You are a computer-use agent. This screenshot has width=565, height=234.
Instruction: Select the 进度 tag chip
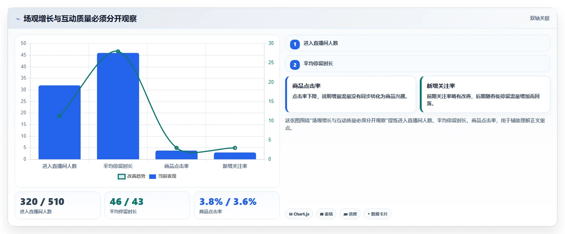(350, 214)
